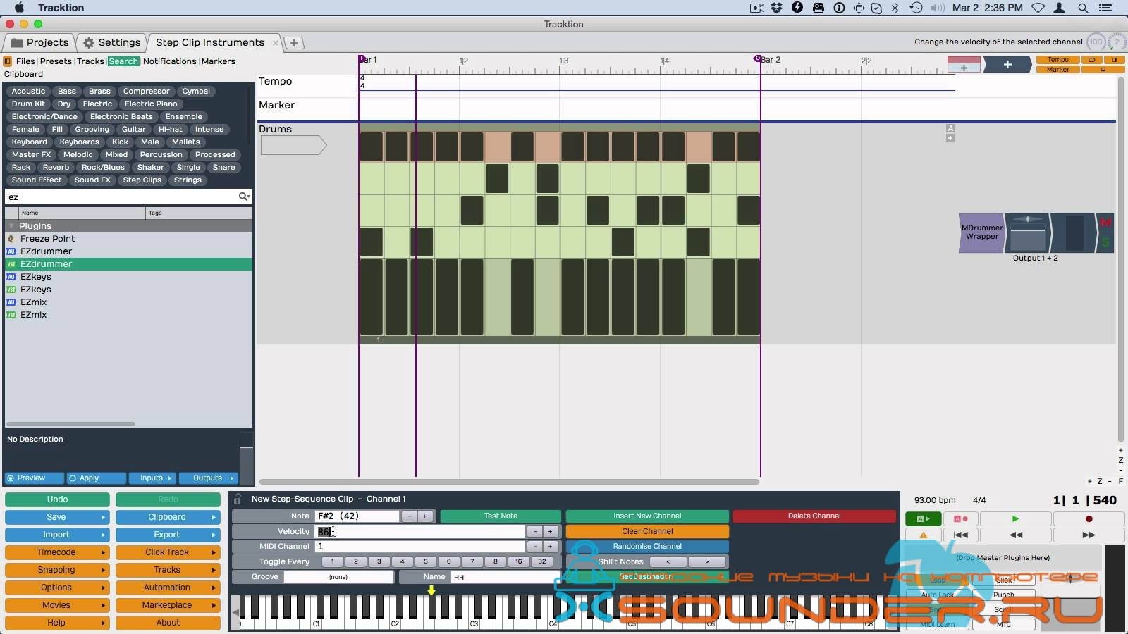Toggle the automation read button
Screen dimensions: 1128x634
[x=923, y=518]
